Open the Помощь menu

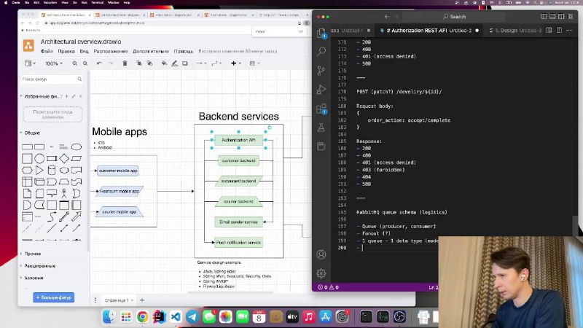pos(184,51)
